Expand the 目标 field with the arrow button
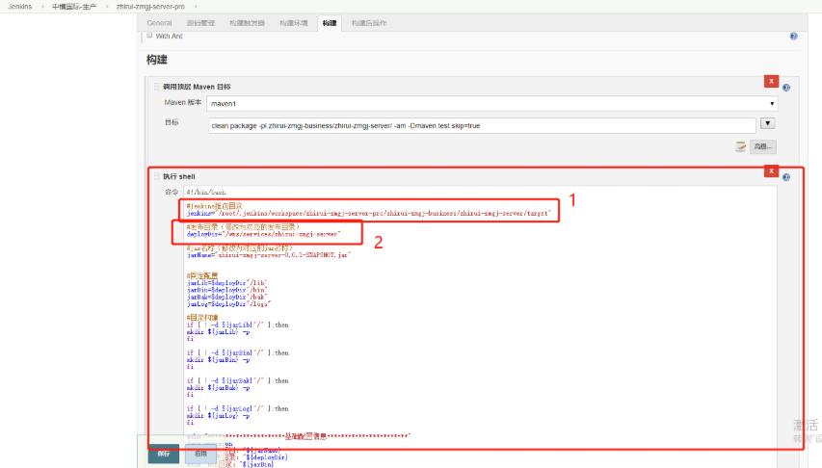822x468 pixels. tap(767, 123)
